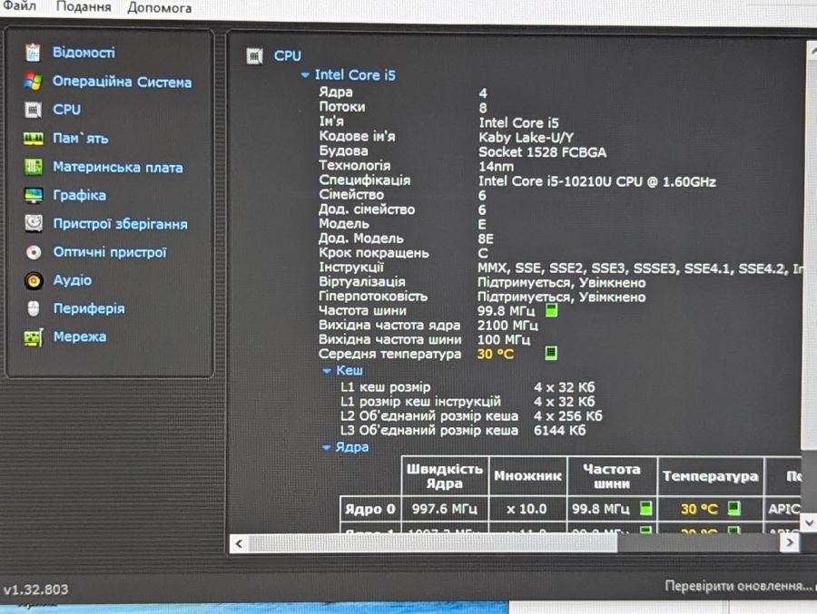Open the Аудіо section
The height and width of the screenshot is (614, 817).
click(73, 280)
